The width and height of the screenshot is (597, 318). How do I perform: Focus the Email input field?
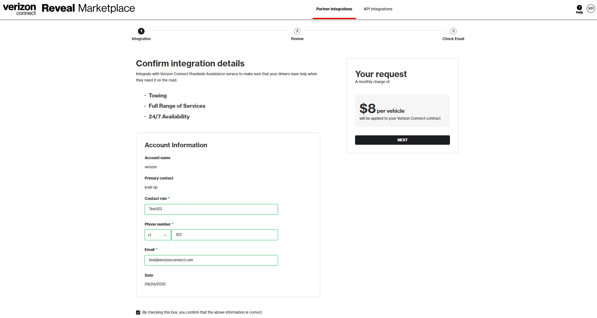tap(211, 260)
